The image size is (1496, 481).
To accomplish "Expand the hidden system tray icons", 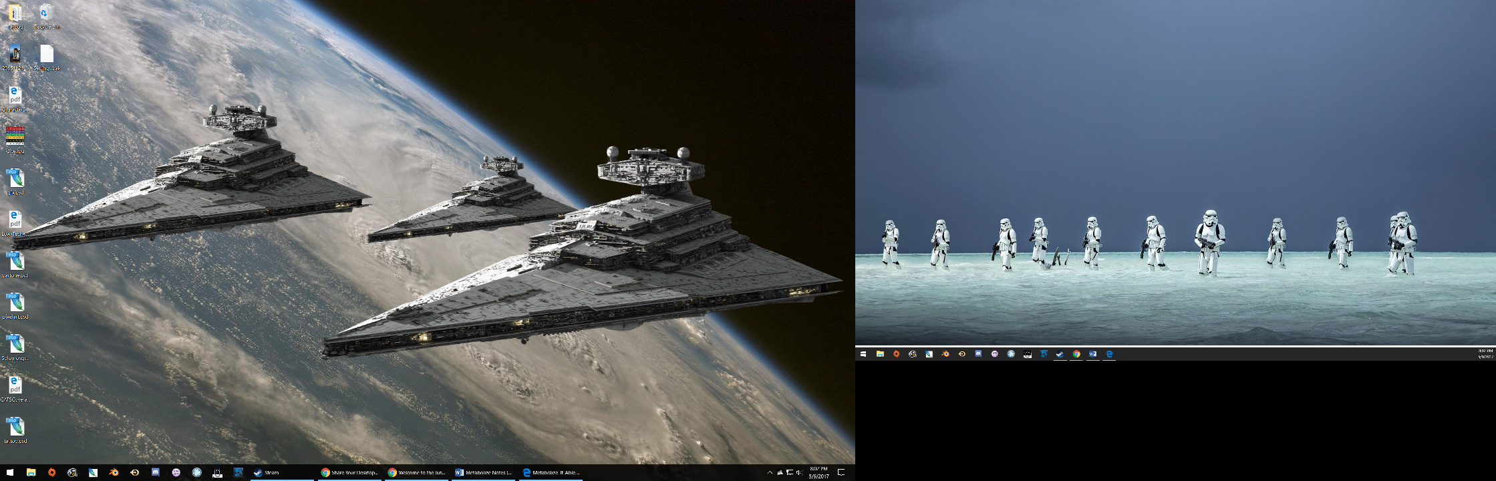I will tap(770, 472).
